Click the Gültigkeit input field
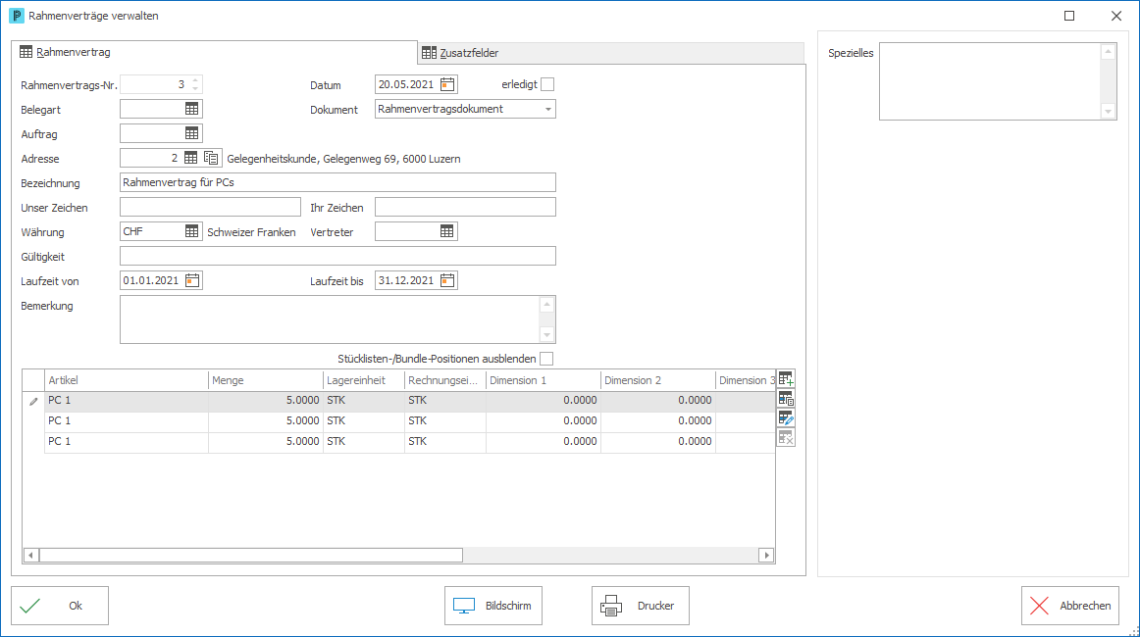 pos(337,256)
